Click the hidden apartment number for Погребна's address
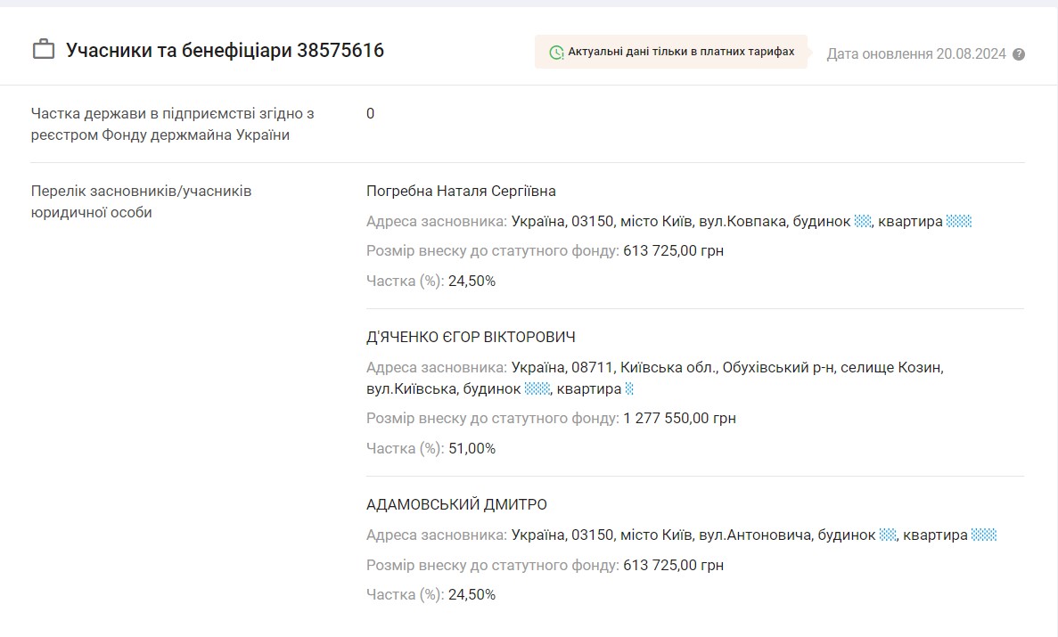 (x=959, y=221)
